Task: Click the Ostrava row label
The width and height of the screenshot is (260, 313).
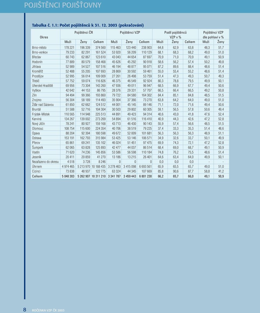Action: 37,138
